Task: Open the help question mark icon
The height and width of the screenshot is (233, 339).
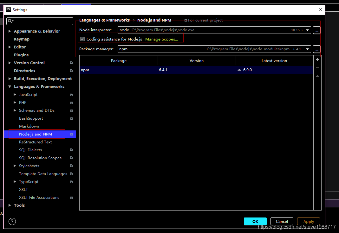Action: coord(12,221)
